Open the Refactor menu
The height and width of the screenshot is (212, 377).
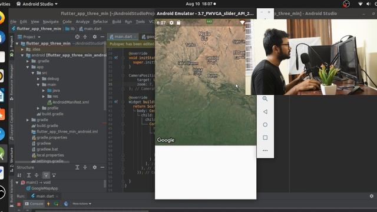pos(101,22)
